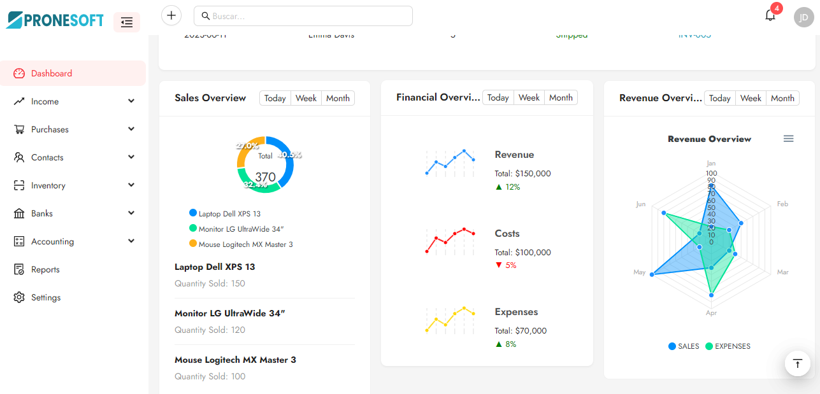820x394 pixels.
Task: Toggle SALES series in radar chart legend
Action: click(x=684, y=346)
